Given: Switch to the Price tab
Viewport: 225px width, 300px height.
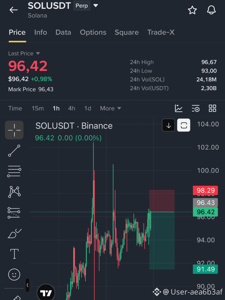Looking at the screenshot, I should pyautogui.click(x=17, y=32).
